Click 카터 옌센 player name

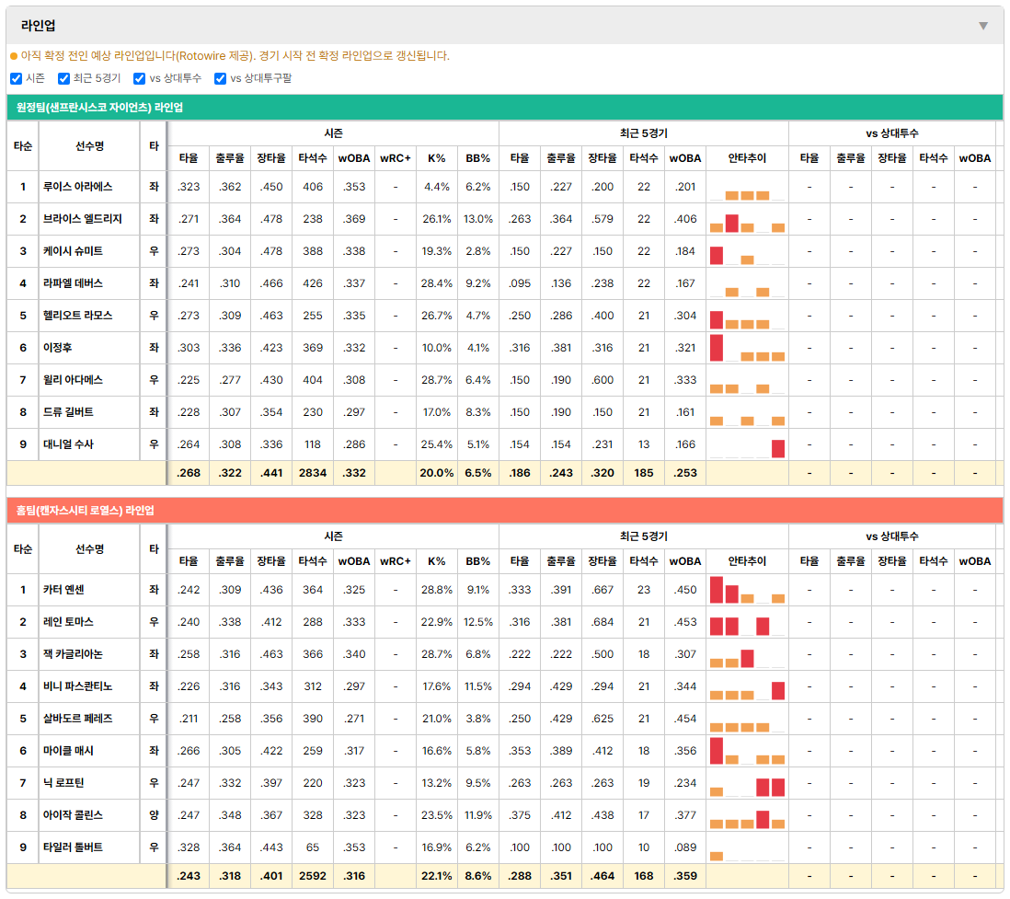63,590
